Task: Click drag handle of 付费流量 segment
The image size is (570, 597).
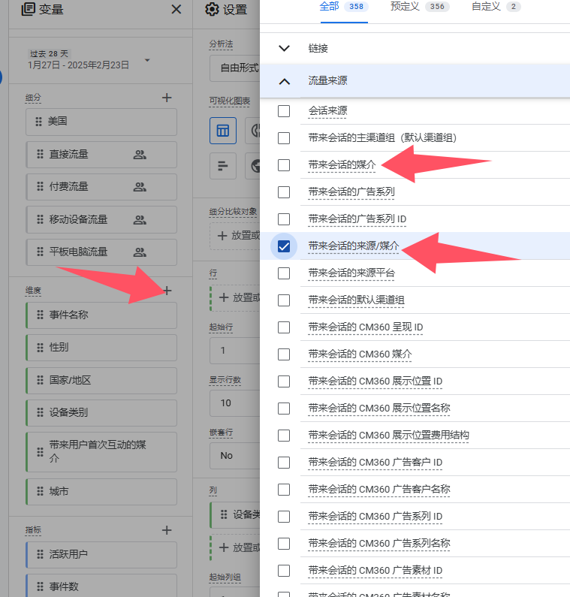Action: pyautogui.click(x=40, y=186)
